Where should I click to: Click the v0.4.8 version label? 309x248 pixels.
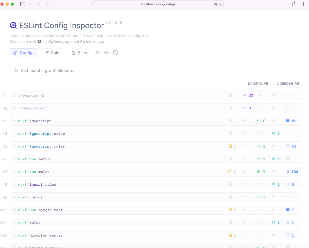point(114,23)
